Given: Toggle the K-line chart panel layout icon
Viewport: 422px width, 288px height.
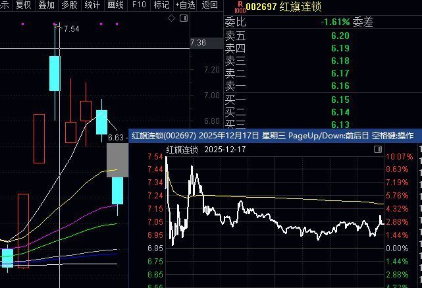Looking at the screenshot, I should [184, 18].
